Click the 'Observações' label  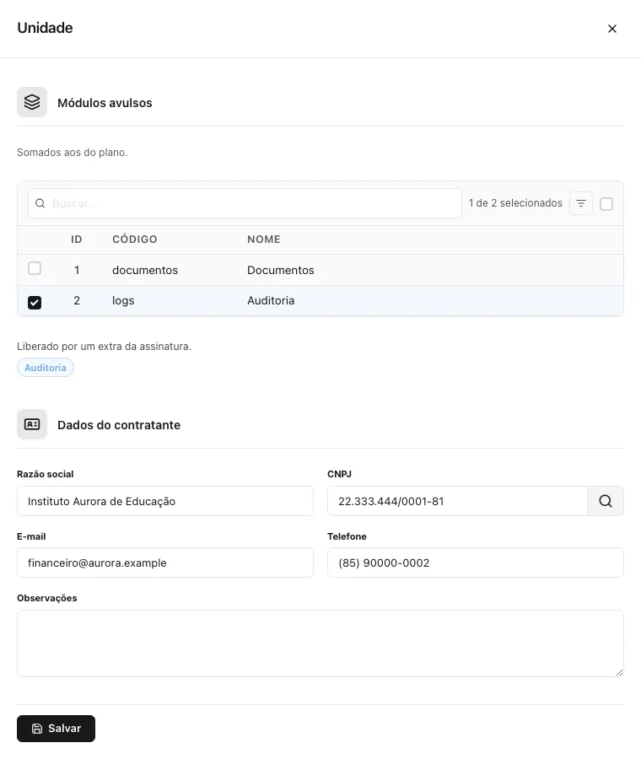[47, 598]
